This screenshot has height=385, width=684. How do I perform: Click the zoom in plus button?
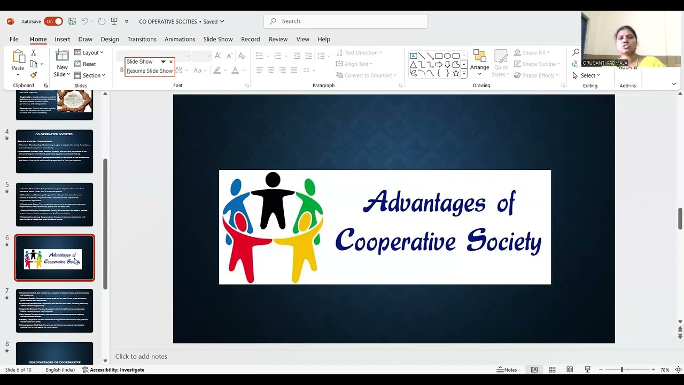coord(652,369)
